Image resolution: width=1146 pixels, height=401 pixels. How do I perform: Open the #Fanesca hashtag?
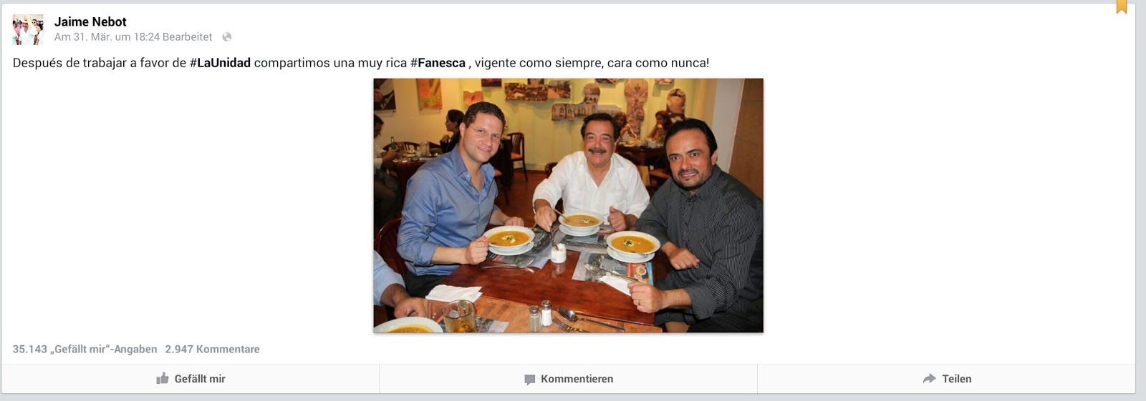(438, 63)
